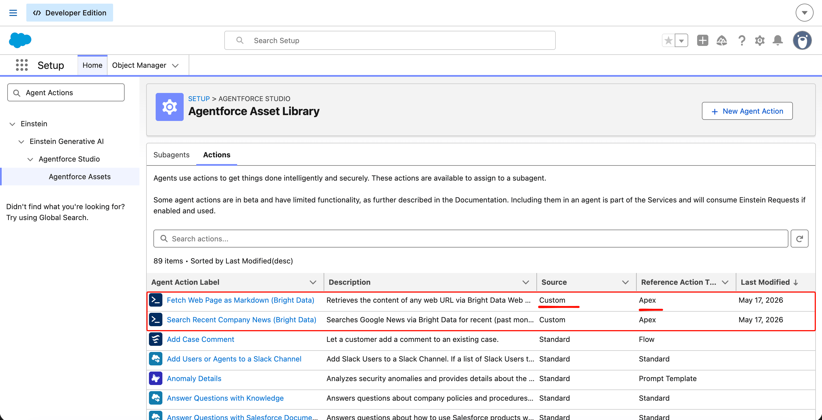The height and width of the screenshot is (420, 822).
Task: Open Agent Action Label column menu
Action: (x=313, y=283)
